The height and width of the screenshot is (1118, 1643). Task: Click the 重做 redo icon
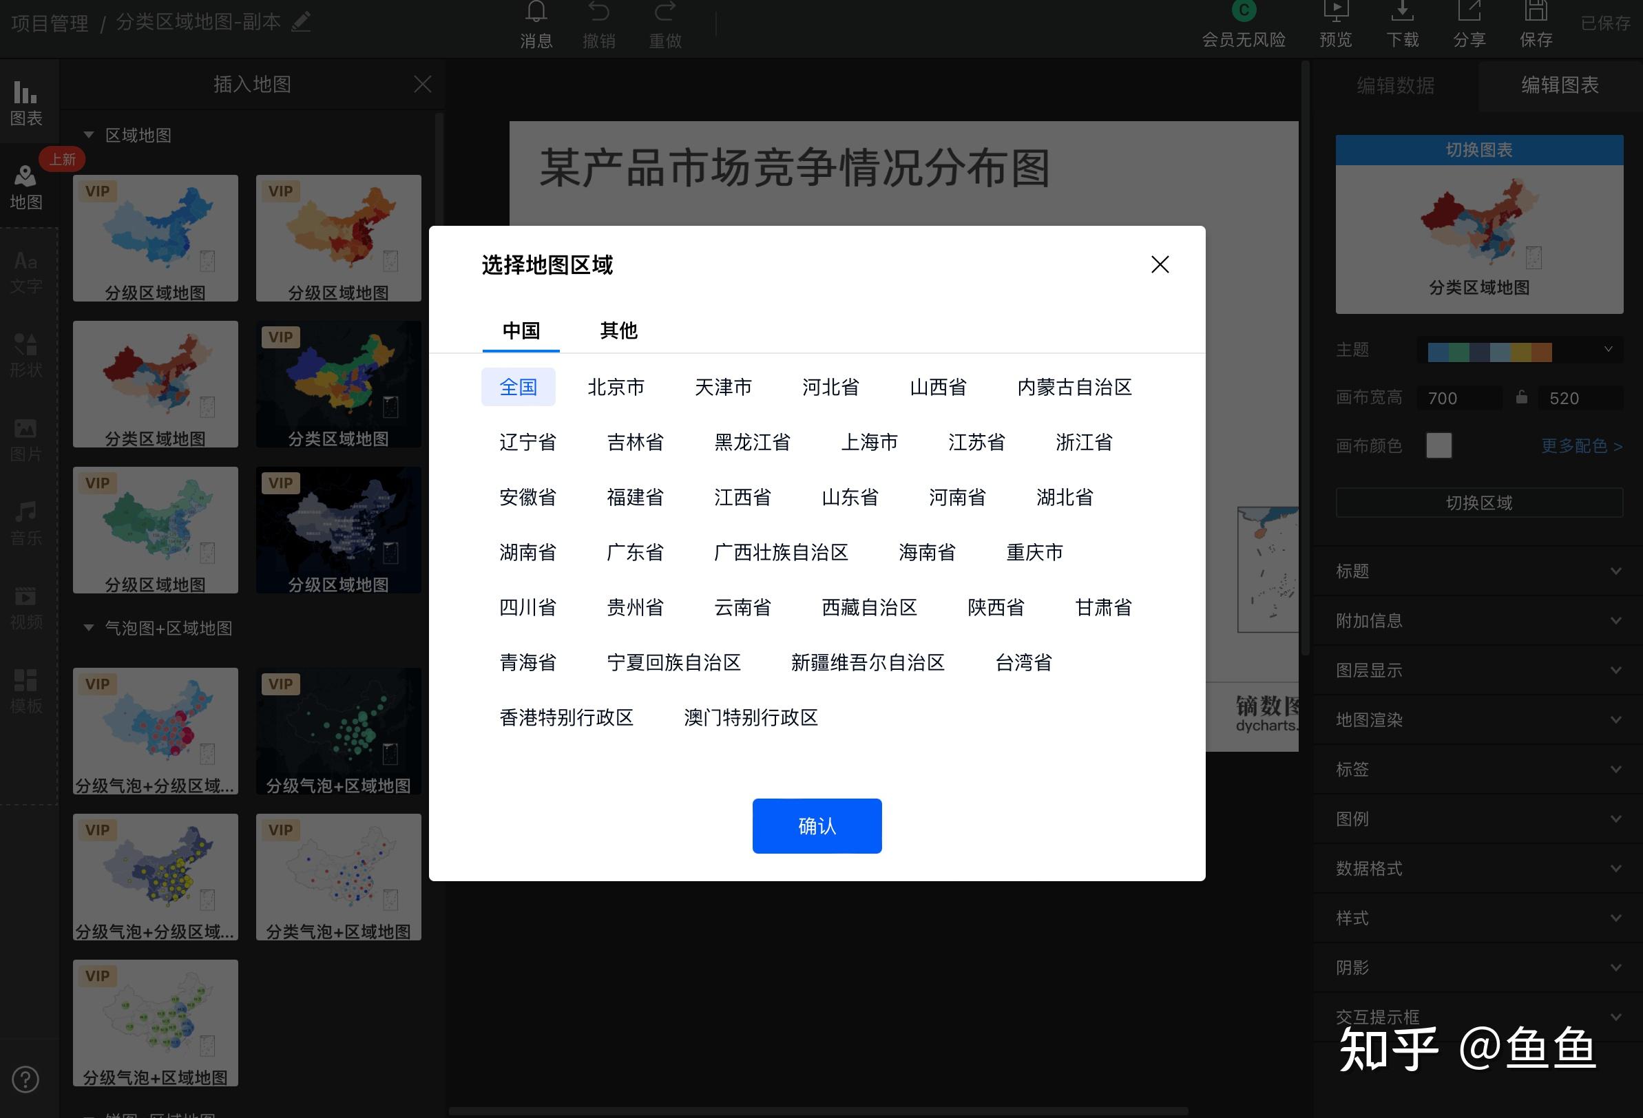665,12
